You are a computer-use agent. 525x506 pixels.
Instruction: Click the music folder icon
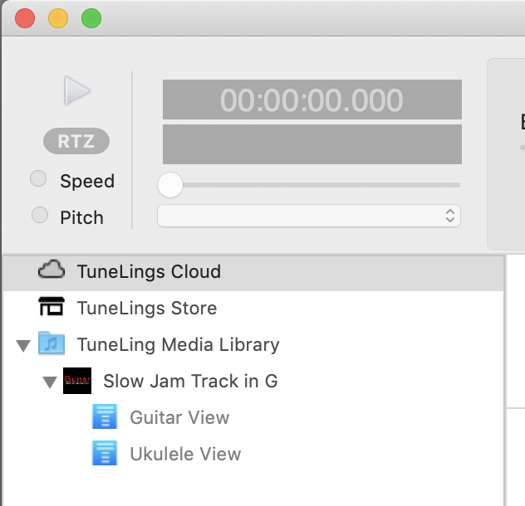(x=52, y=343)
